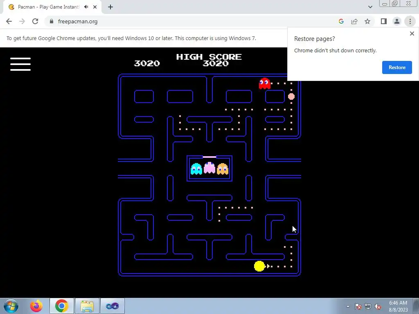Launch Firefox from the taskbar
Viewport: 419px width, 314px height.
click(36, 306)
